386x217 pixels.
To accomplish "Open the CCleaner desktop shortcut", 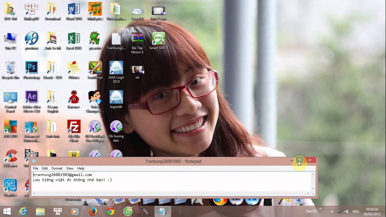I will click(x=11, y=158).
